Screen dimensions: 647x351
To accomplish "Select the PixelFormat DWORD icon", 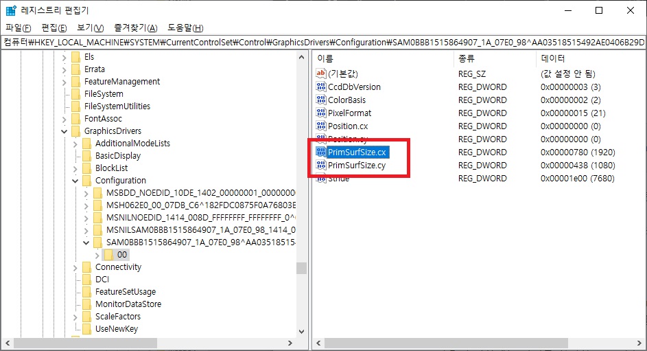I will coord(320,113).
